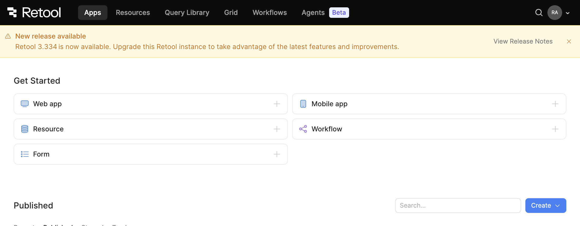The image size is (580, 226).
Task: Click the Retool logo
Action: 34,13
